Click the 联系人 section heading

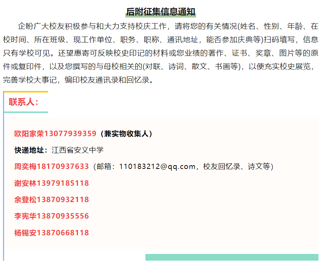coord(23,102)
